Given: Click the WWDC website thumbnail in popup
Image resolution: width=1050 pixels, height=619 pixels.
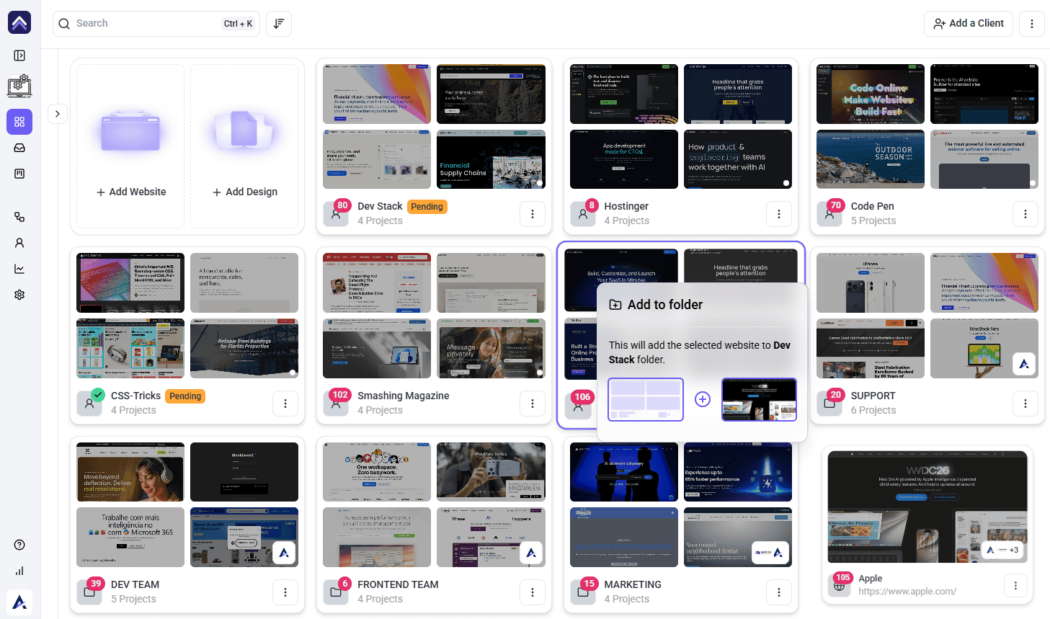Looking at the screenshot, I should [x=760, y=399].
